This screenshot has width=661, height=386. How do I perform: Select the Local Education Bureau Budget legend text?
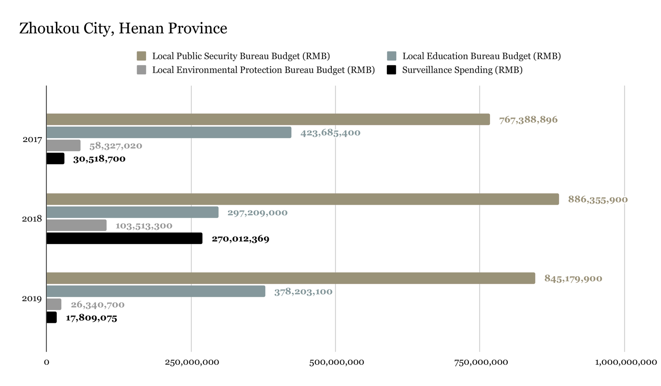point(481,56)
